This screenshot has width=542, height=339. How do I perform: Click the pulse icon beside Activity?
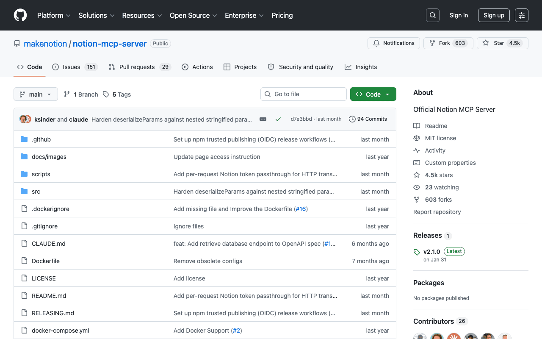point(417,150)
